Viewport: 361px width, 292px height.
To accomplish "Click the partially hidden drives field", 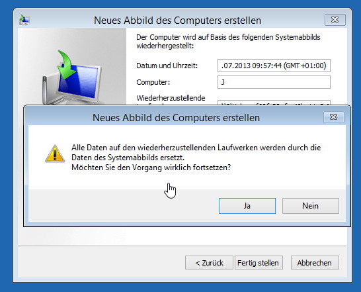I will [274, 103].
